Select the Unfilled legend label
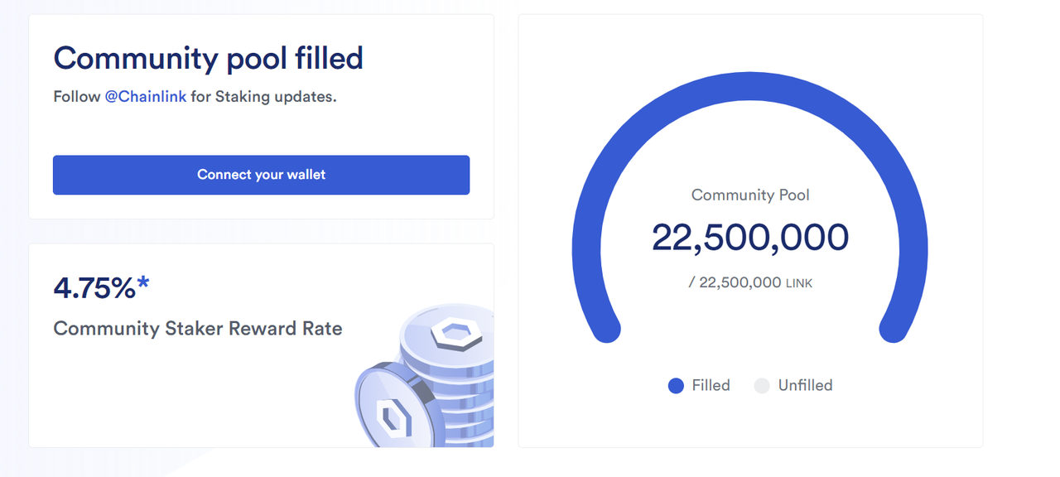 tap(805, 386)
